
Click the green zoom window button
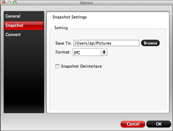(15, 2)
